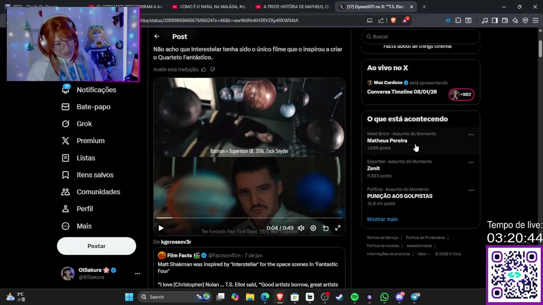Click the video progress bar
Screen dimensions: 543x305
pos(249,218)
